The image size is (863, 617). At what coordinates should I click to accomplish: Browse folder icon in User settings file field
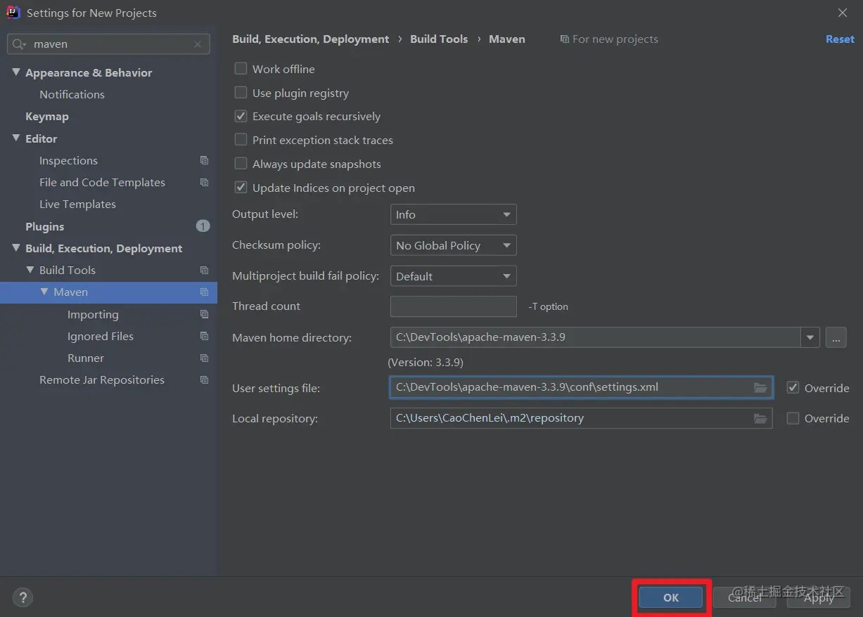click(x=760, y=387)
